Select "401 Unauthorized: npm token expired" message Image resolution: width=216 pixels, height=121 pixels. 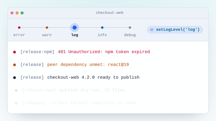tap(104, 52)
